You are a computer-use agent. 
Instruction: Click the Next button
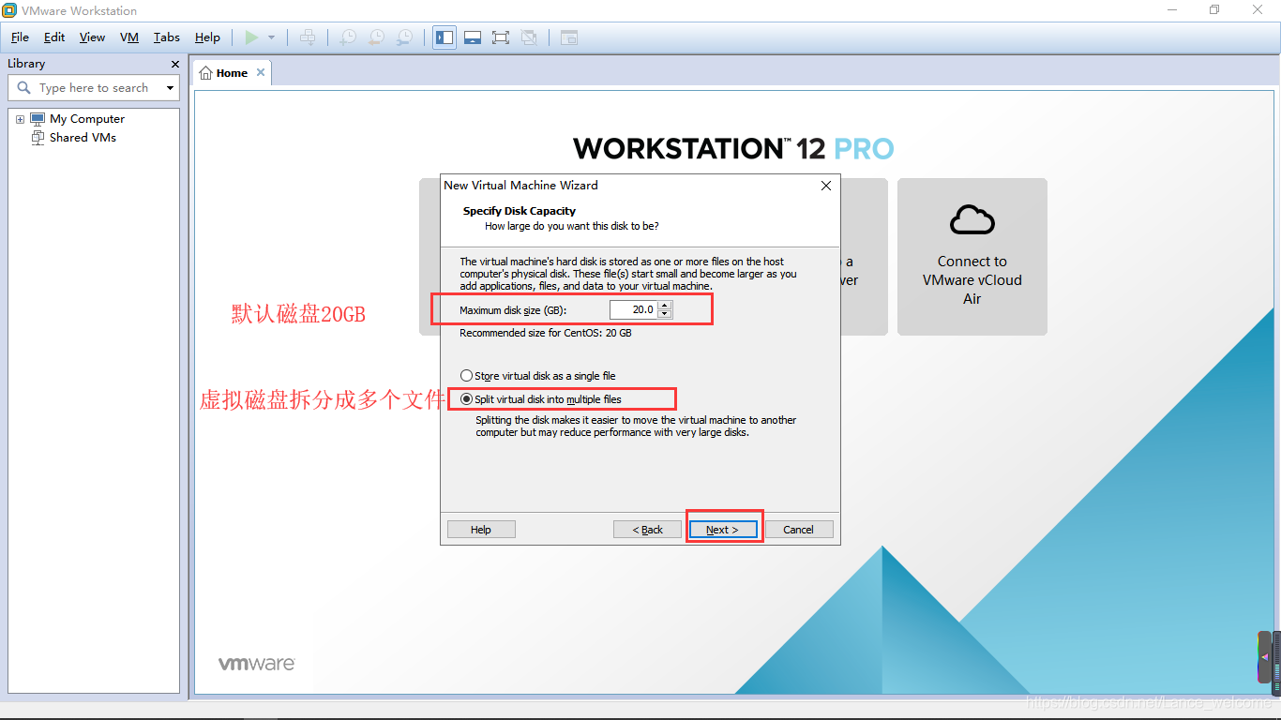pyautogui.click(x=722, y=530)
